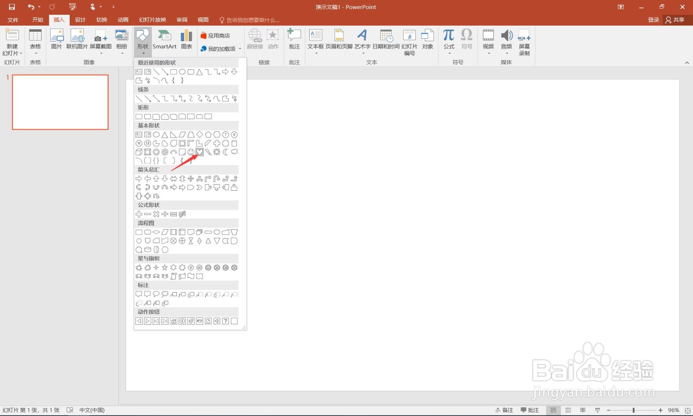Select the U-turn arrow shape
The image size is (693, 416).
tap(217, 179)
